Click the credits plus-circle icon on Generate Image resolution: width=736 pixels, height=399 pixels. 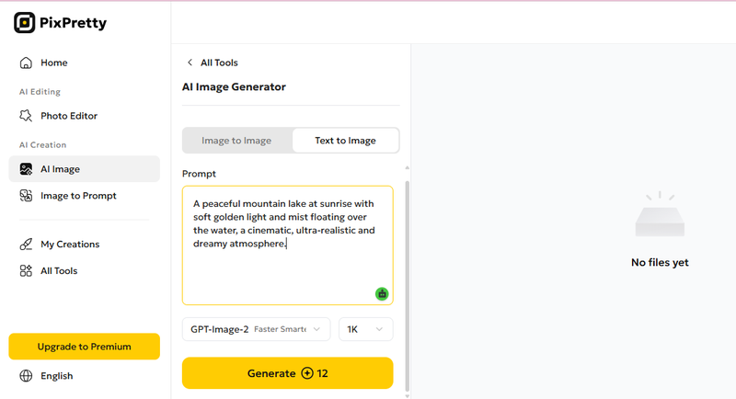(307, 373)
